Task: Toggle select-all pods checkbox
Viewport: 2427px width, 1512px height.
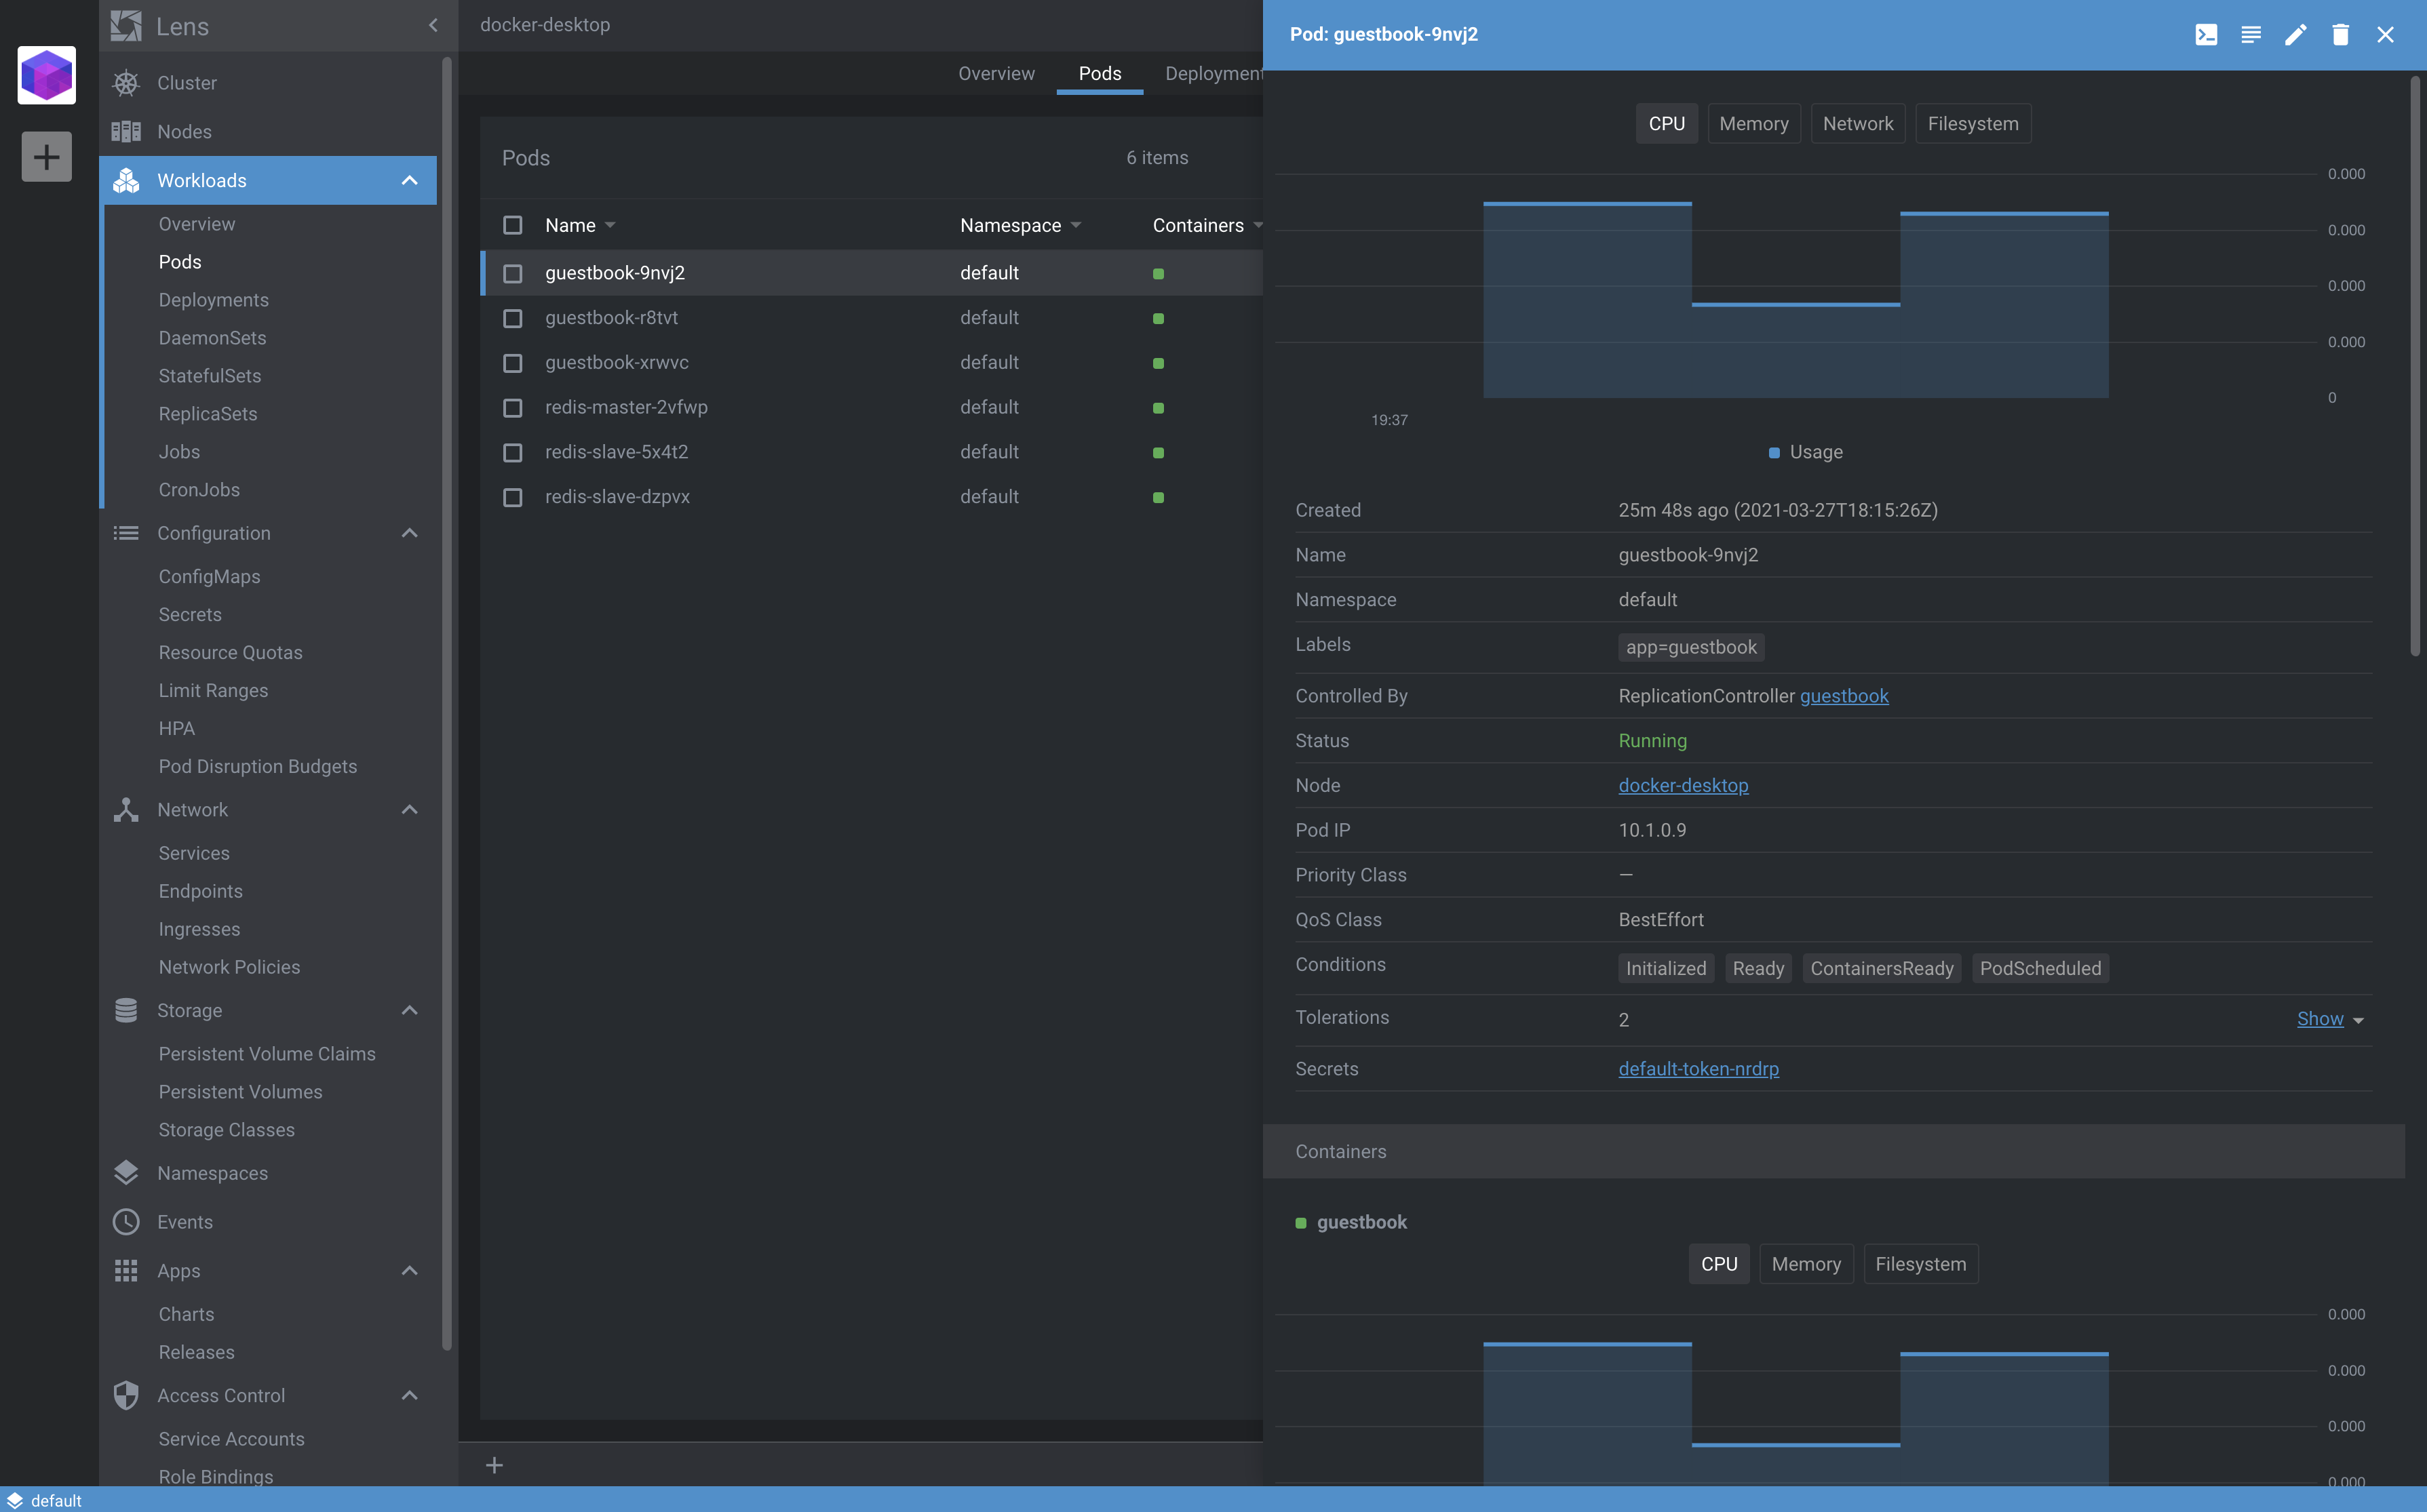Action: pos(512,225)
